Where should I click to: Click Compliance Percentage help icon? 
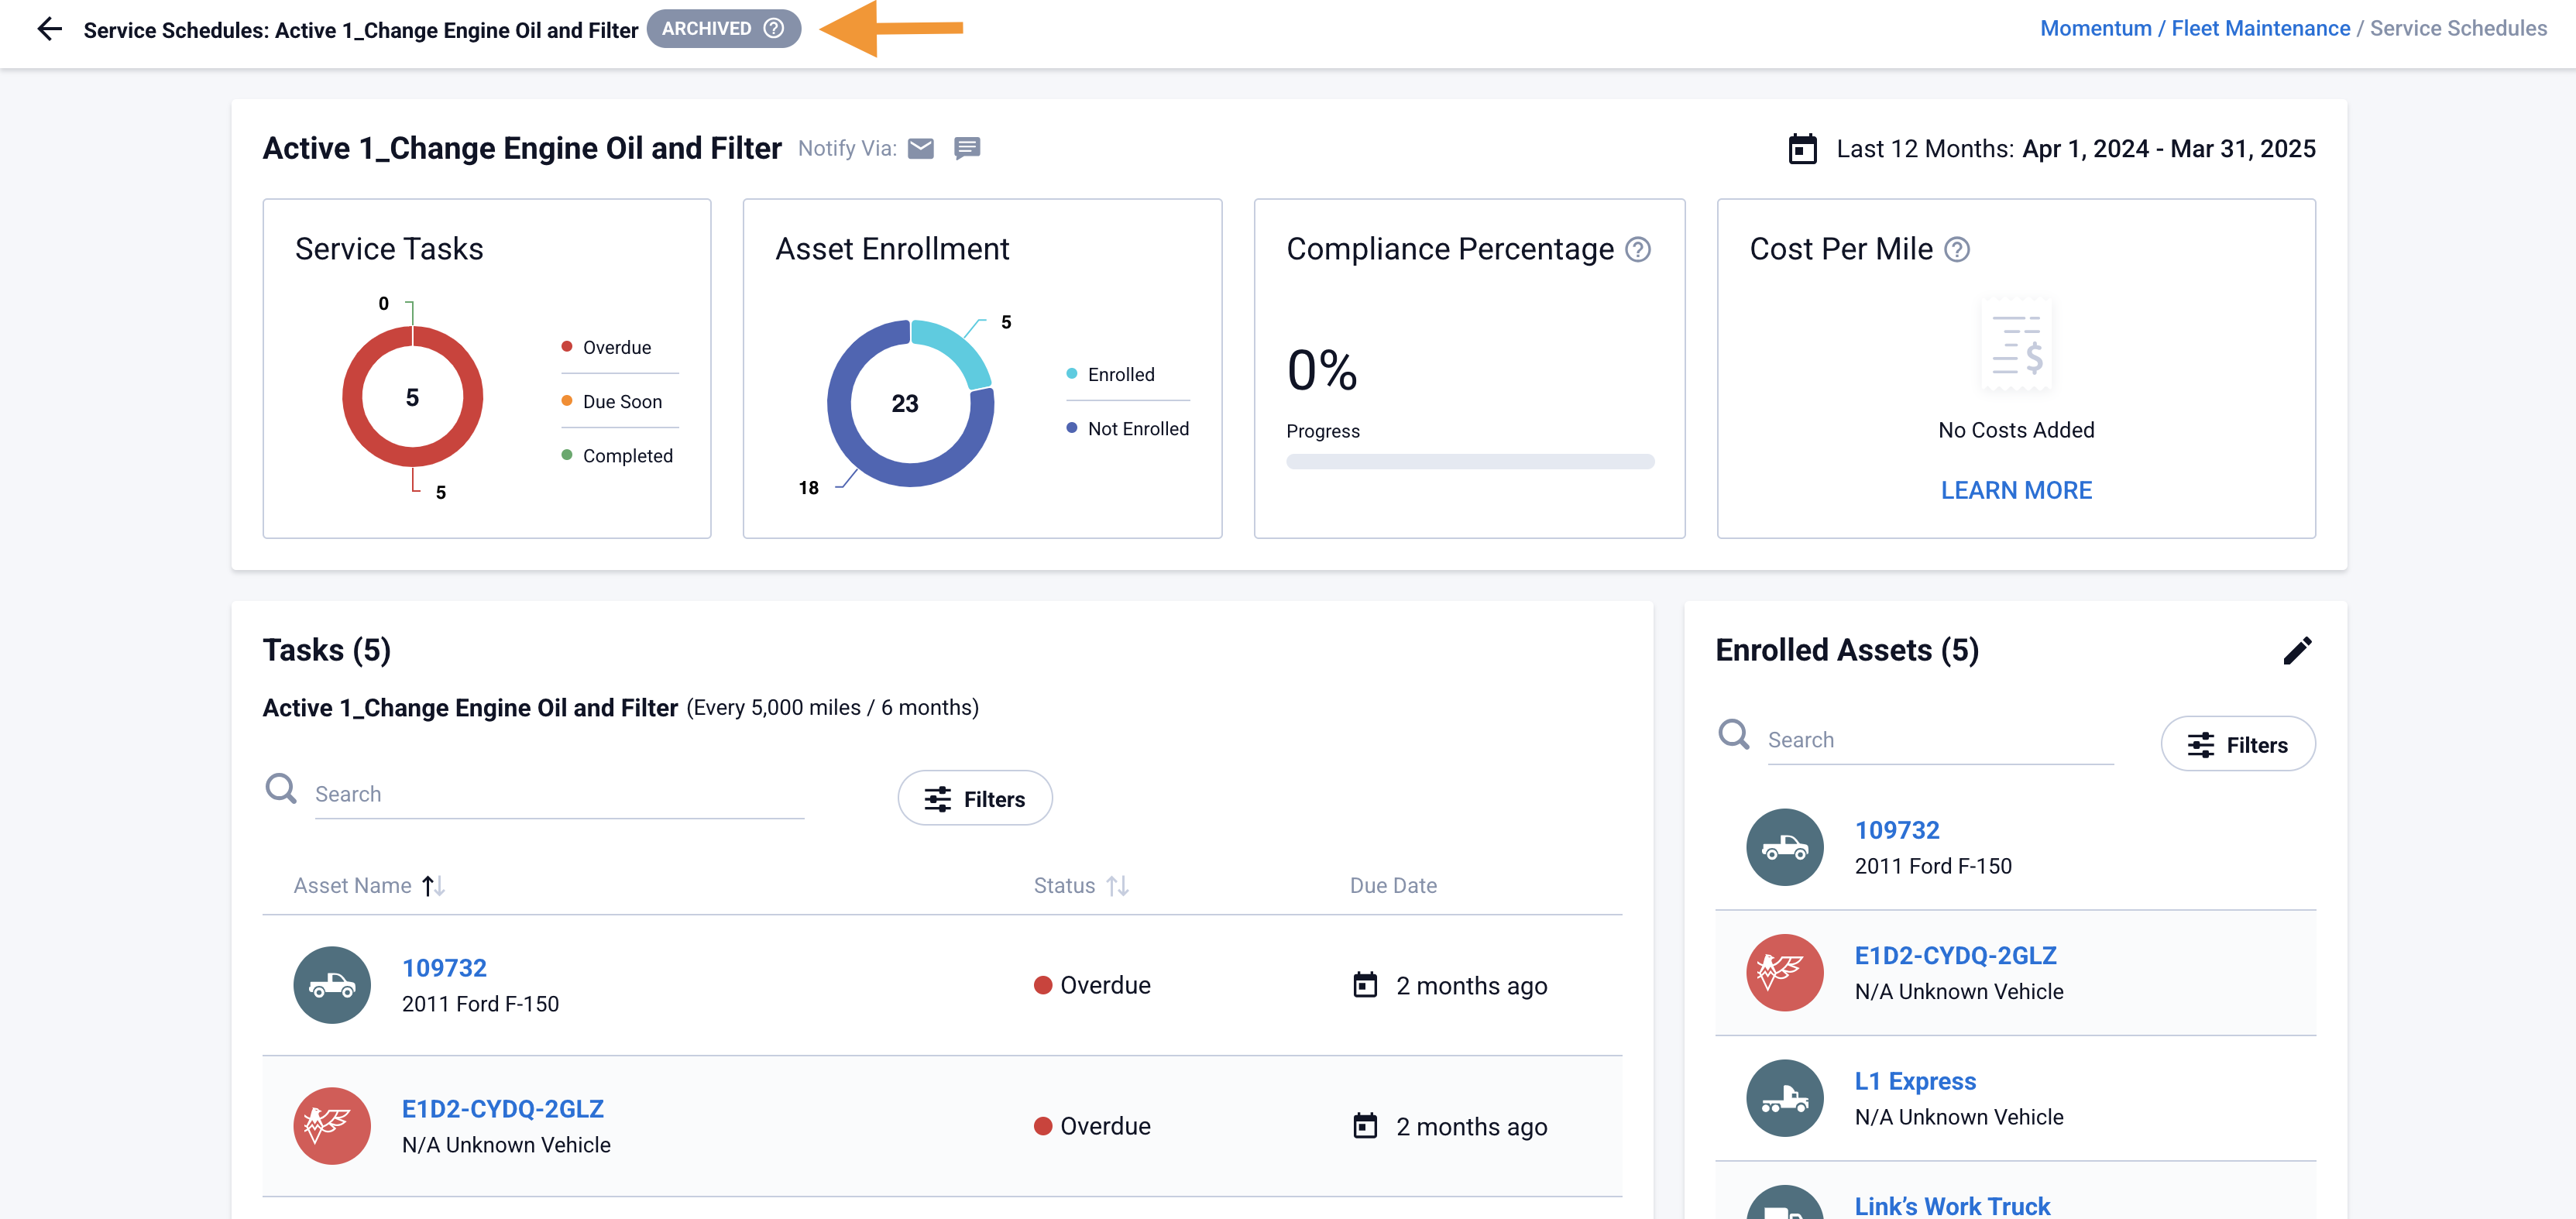tap(1637, 249)
